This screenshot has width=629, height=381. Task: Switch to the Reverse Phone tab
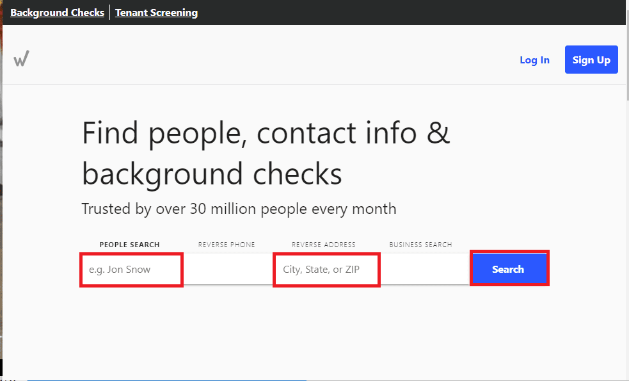(x=227, y=245)
